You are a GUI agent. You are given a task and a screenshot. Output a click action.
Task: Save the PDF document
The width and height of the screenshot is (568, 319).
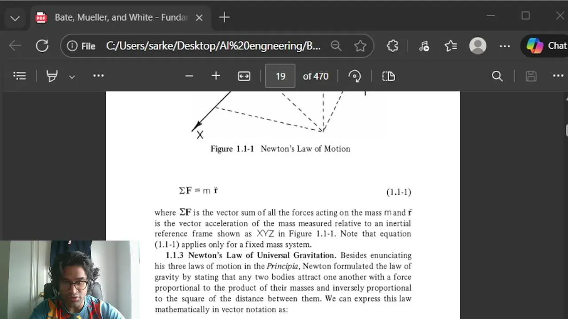[531, 76]
